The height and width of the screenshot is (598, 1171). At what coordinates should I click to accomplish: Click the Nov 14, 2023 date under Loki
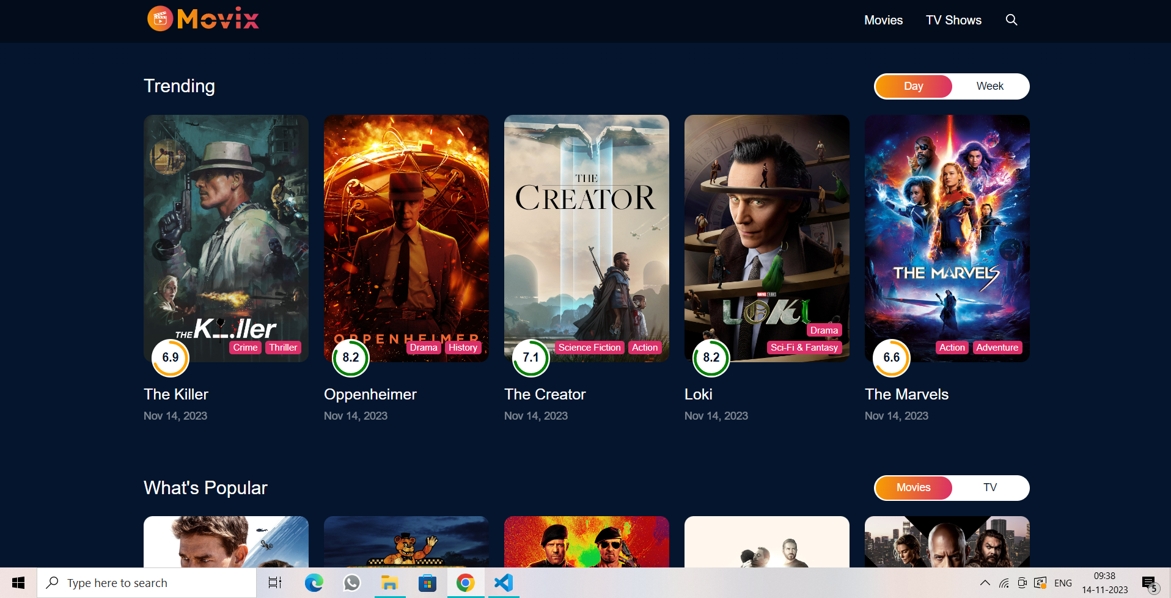[x=716, y=416]
